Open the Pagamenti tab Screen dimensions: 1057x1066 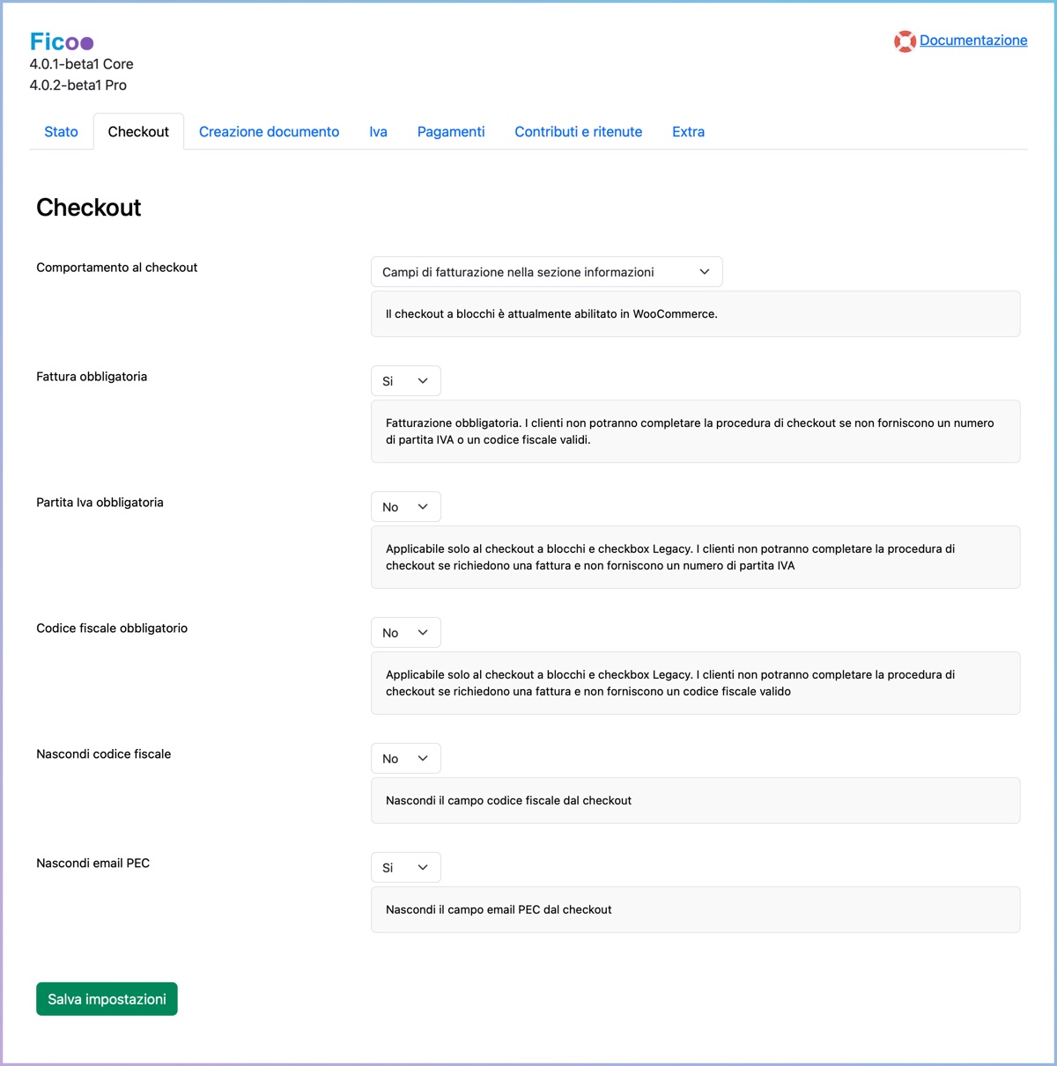(451, 132)
